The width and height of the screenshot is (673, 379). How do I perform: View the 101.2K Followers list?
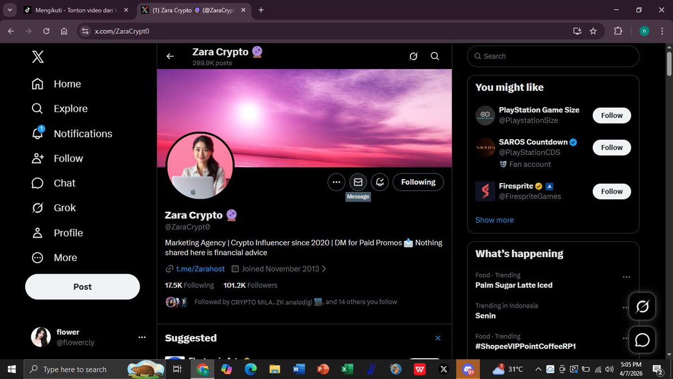[250, 285]
